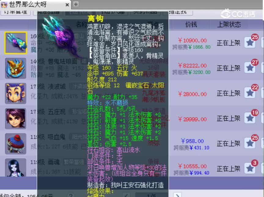
Task: Click the 制造者 maker line in tooltip
Action: pos(126,185)
